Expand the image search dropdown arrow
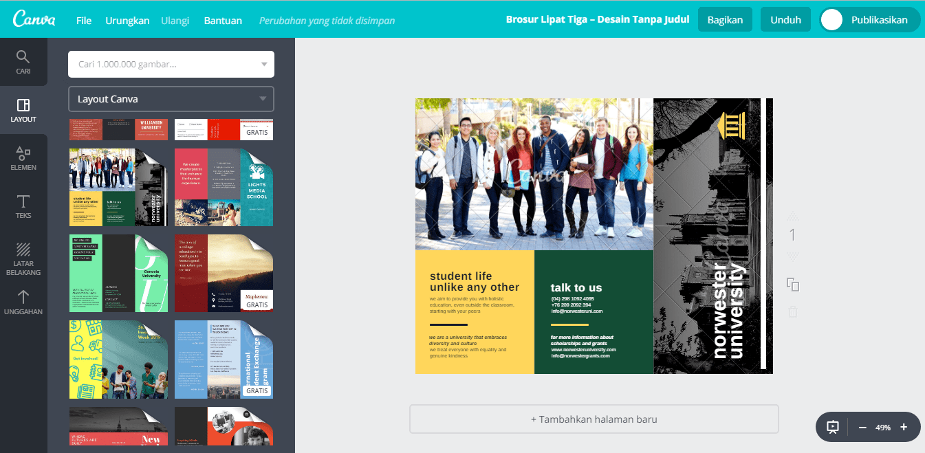Screen dimensions: 925x453 [x=264, y=65]
